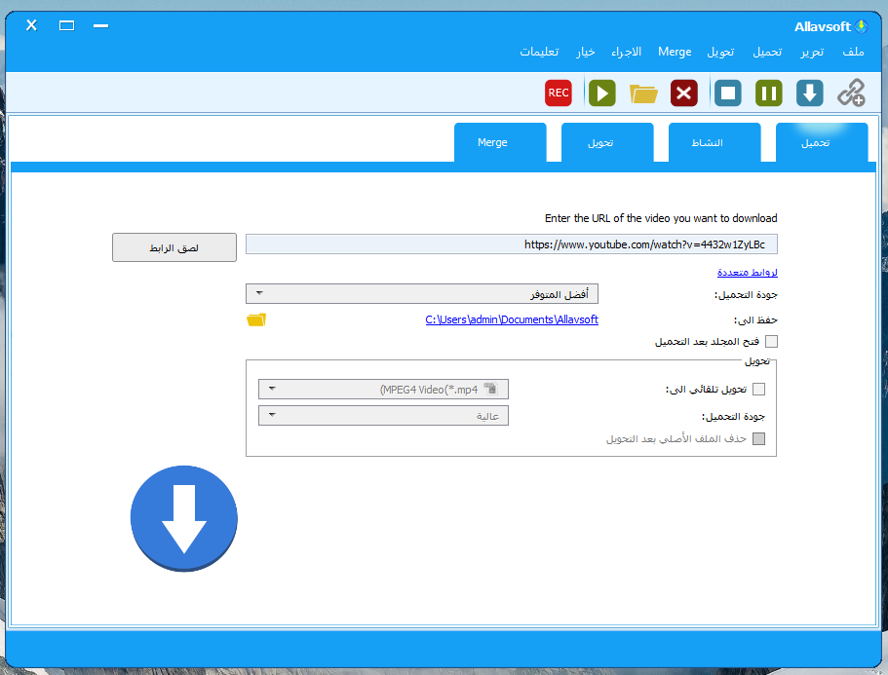Switch to the تحويل tab
The width and height of the screenshot is (888, 675).
pos(607,142)
